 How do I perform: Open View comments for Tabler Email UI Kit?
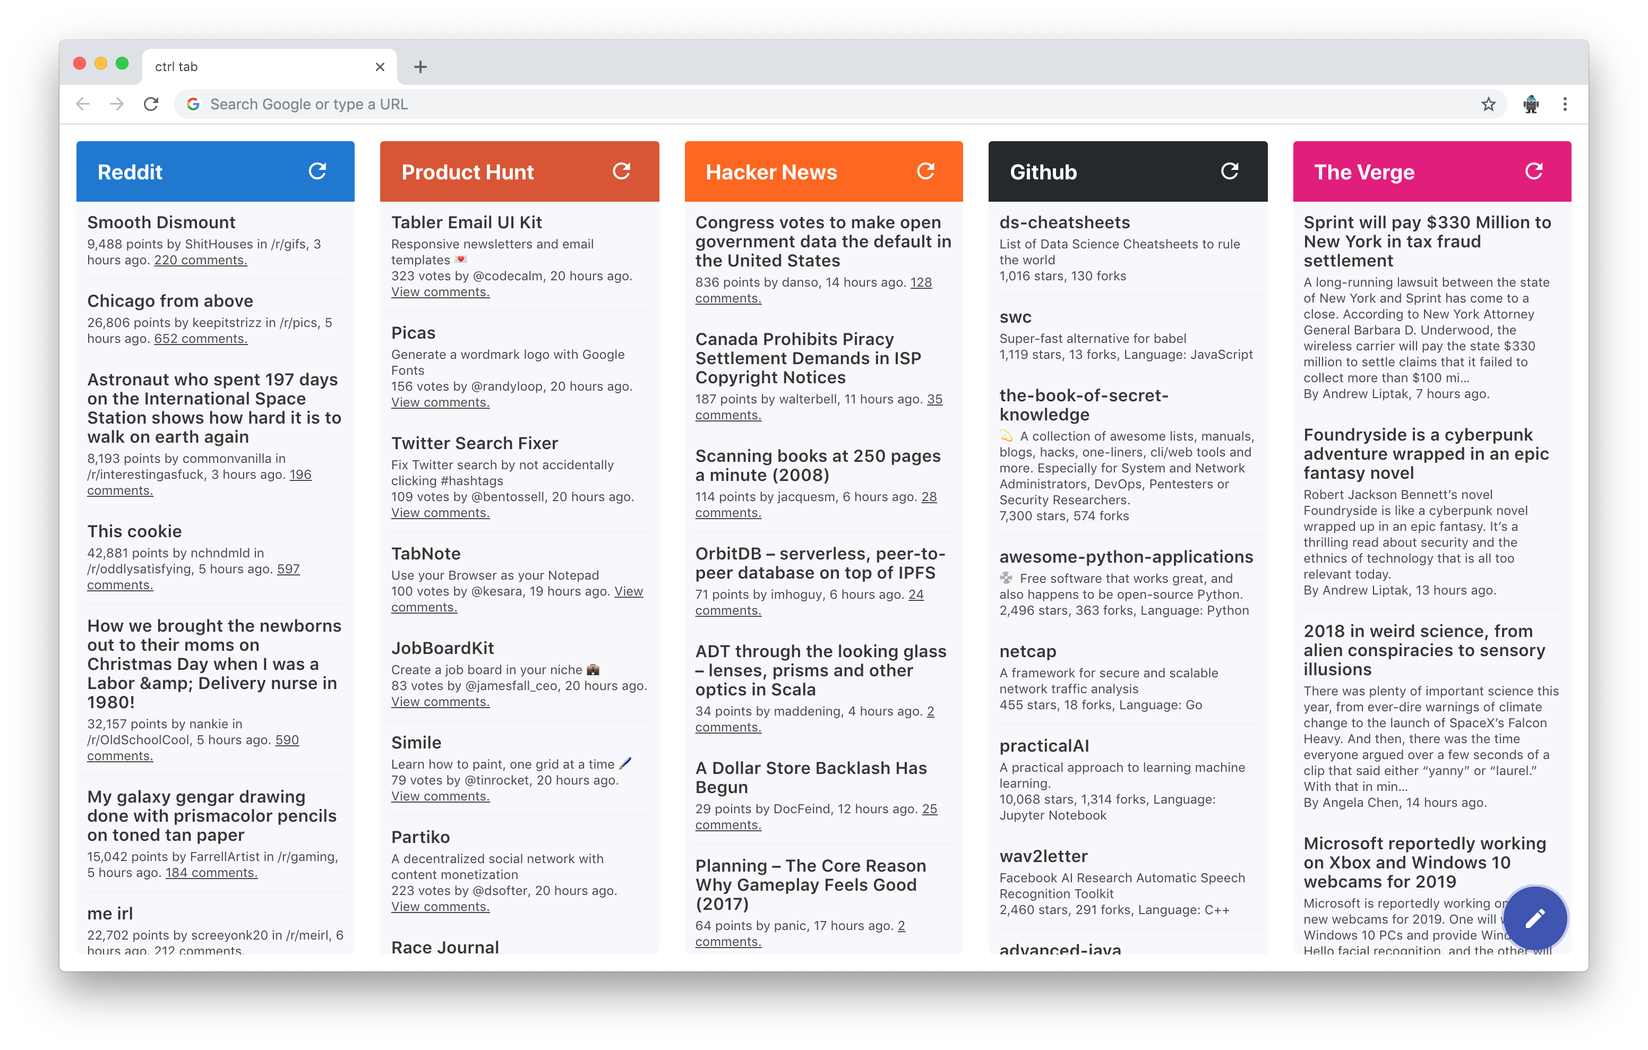440,292
